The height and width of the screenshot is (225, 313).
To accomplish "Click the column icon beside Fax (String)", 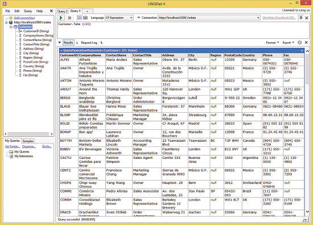I will pyautogui.click(x=20, y=75).
